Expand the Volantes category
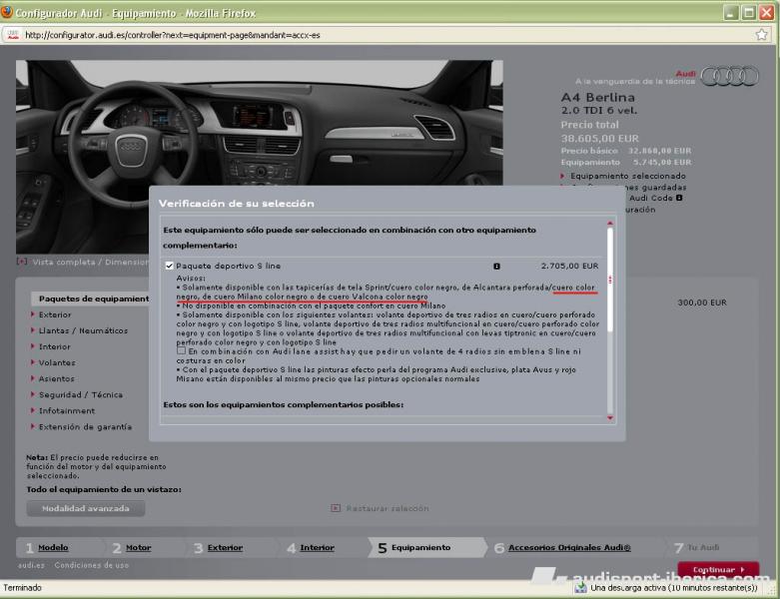Viewport: 780px width, 599px height. click(x=57, y=362)
